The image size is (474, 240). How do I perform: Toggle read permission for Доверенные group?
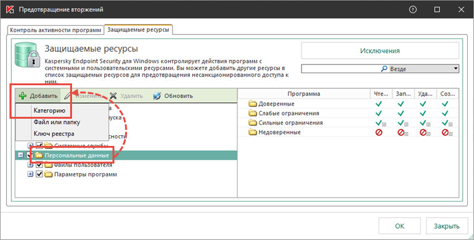click(379, 104)
